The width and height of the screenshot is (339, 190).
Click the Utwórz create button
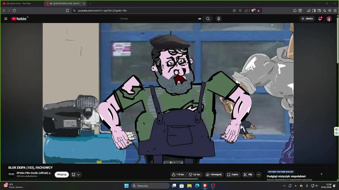[x=307, y=19]
